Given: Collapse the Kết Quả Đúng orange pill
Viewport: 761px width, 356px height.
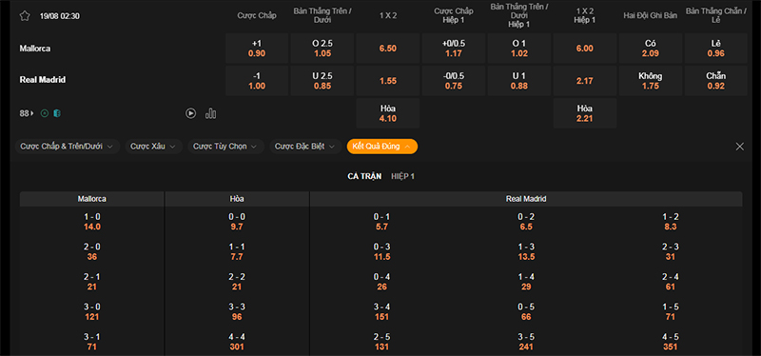Looking at the screenshot, I should pyautogui.click(x=382, y=147).
